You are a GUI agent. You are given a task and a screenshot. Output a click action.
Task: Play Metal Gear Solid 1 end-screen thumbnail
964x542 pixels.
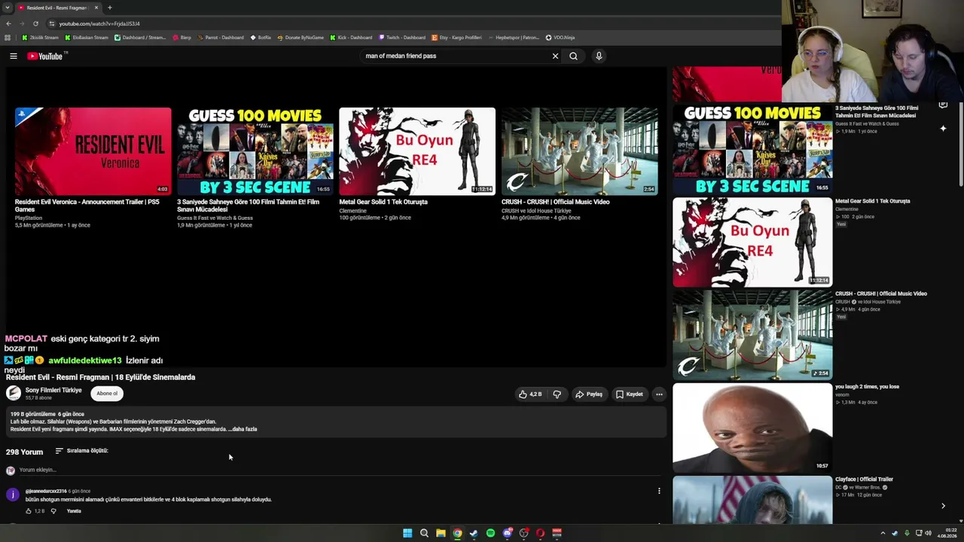[417, 151]
